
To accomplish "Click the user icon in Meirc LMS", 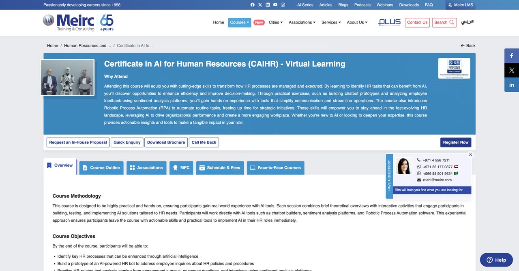I will coord(450,5).
